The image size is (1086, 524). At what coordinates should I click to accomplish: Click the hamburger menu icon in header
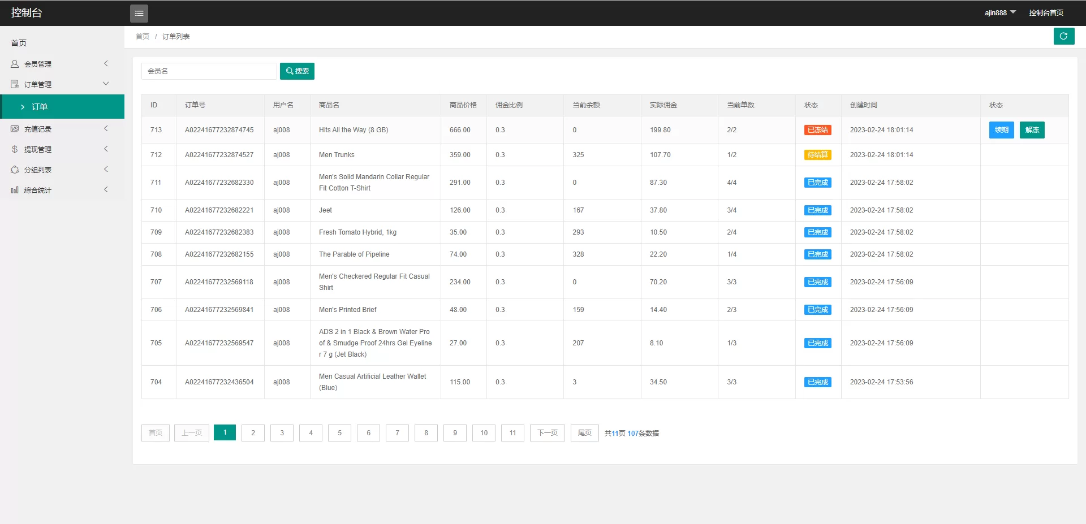coord(139,13)
